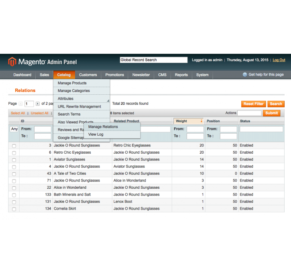
Task: Click the Submit button
Action: pos(271,113)
